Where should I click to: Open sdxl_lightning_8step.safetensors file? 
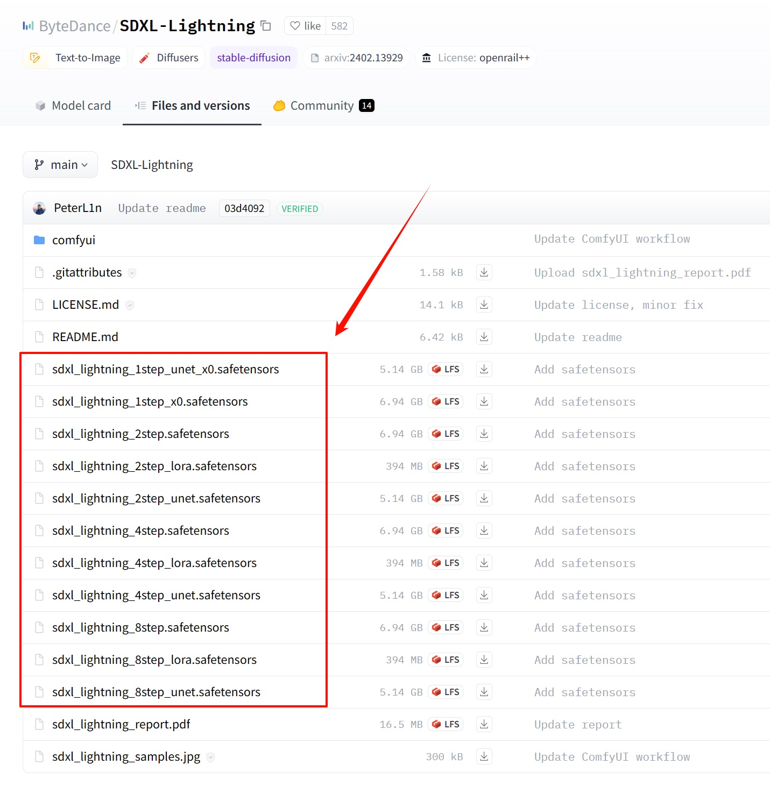coord(140,627)
